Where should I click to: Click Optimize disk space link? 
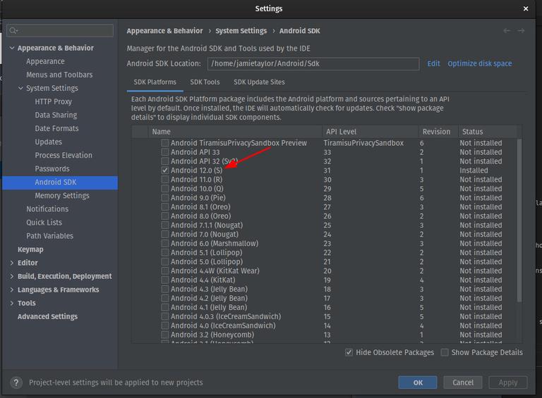click(480, 63)
